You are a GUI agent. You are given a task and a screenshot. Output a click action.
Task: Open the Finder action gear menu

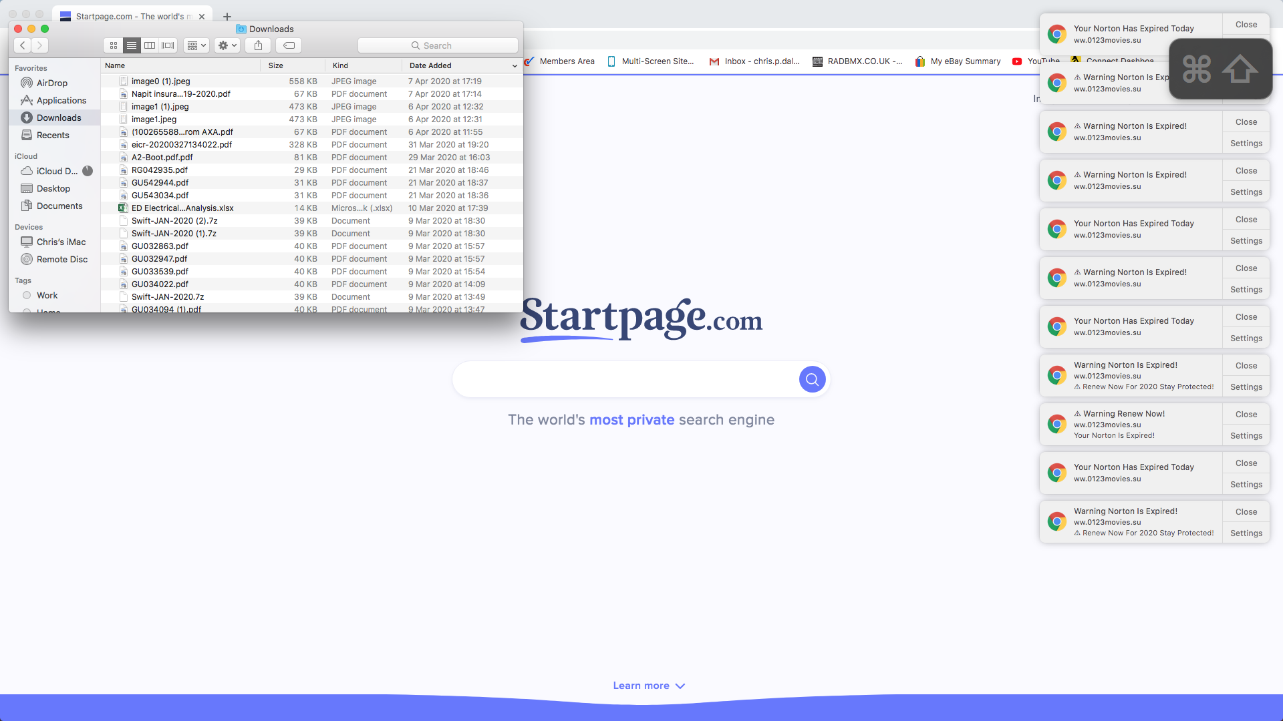227,45
